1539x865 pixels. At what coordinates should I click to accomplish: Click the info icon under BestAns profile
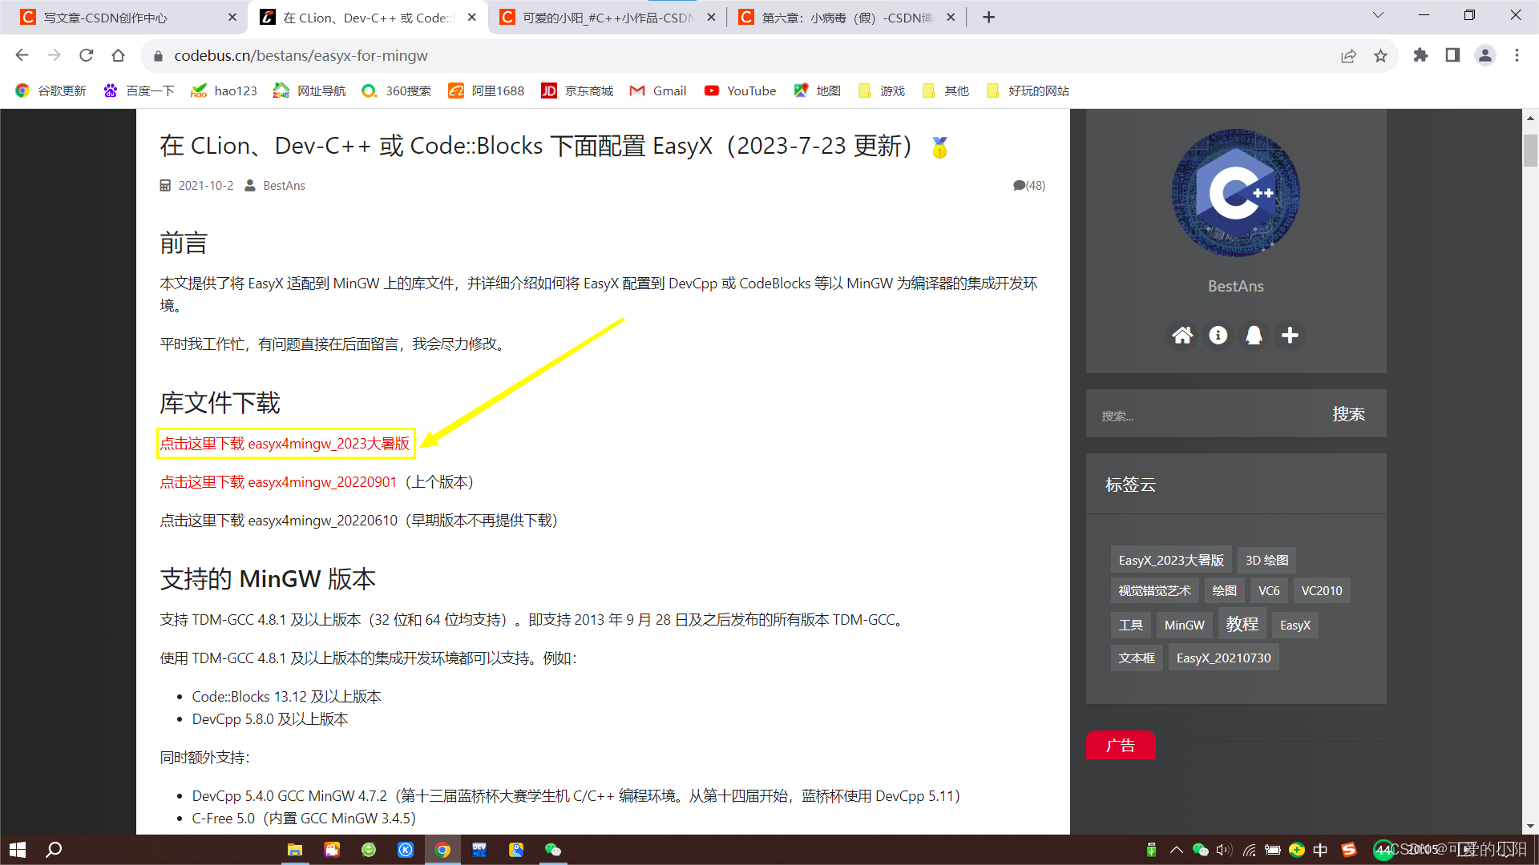point(1218,336)
